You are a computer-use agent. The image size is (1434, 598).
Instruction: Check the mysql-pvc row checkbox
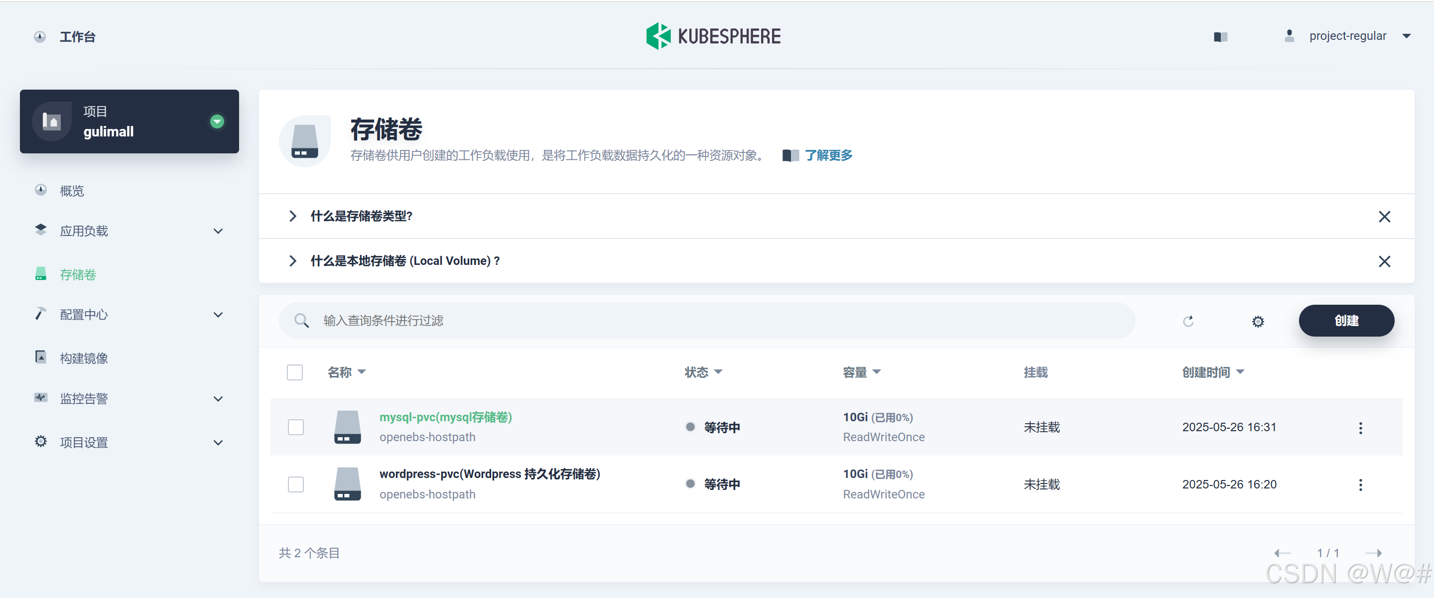[x=295, y=427]
